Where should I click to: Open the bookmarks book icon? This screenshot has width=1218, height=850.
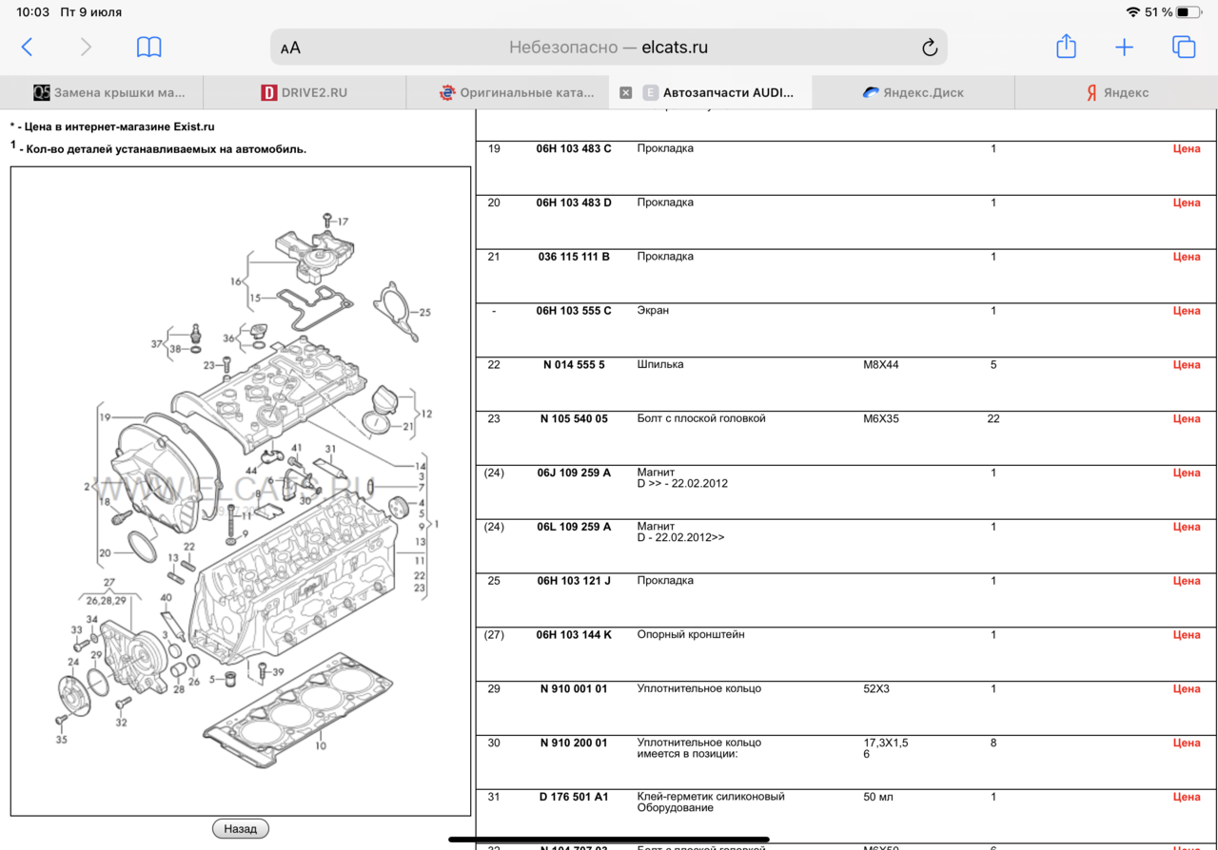[x=149, y=48]
